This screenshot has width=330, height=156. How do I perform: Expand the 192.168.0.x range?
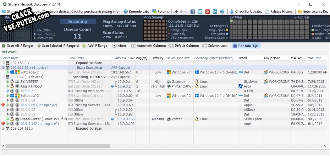3,63
